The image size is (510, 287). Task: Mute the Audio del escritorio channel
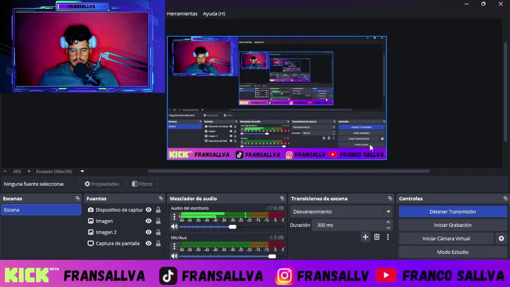[174, 226]
